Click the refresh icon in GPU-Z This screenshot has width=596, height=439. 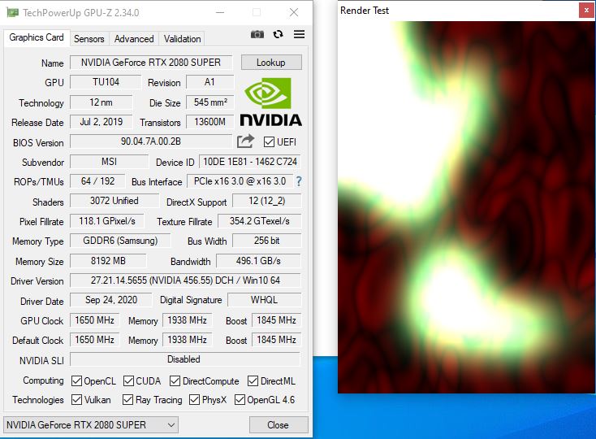point(279,35)
